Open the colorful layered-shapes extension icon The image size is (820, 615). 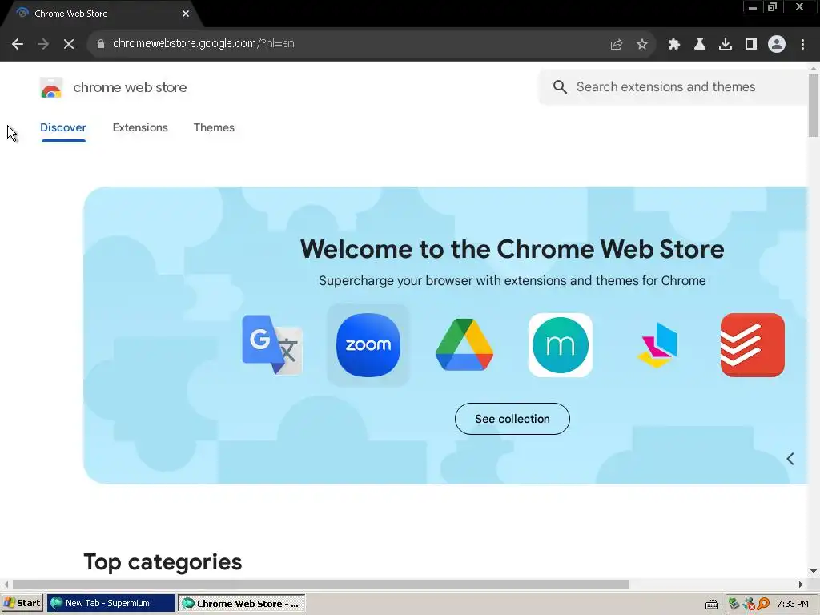point(657,344)
